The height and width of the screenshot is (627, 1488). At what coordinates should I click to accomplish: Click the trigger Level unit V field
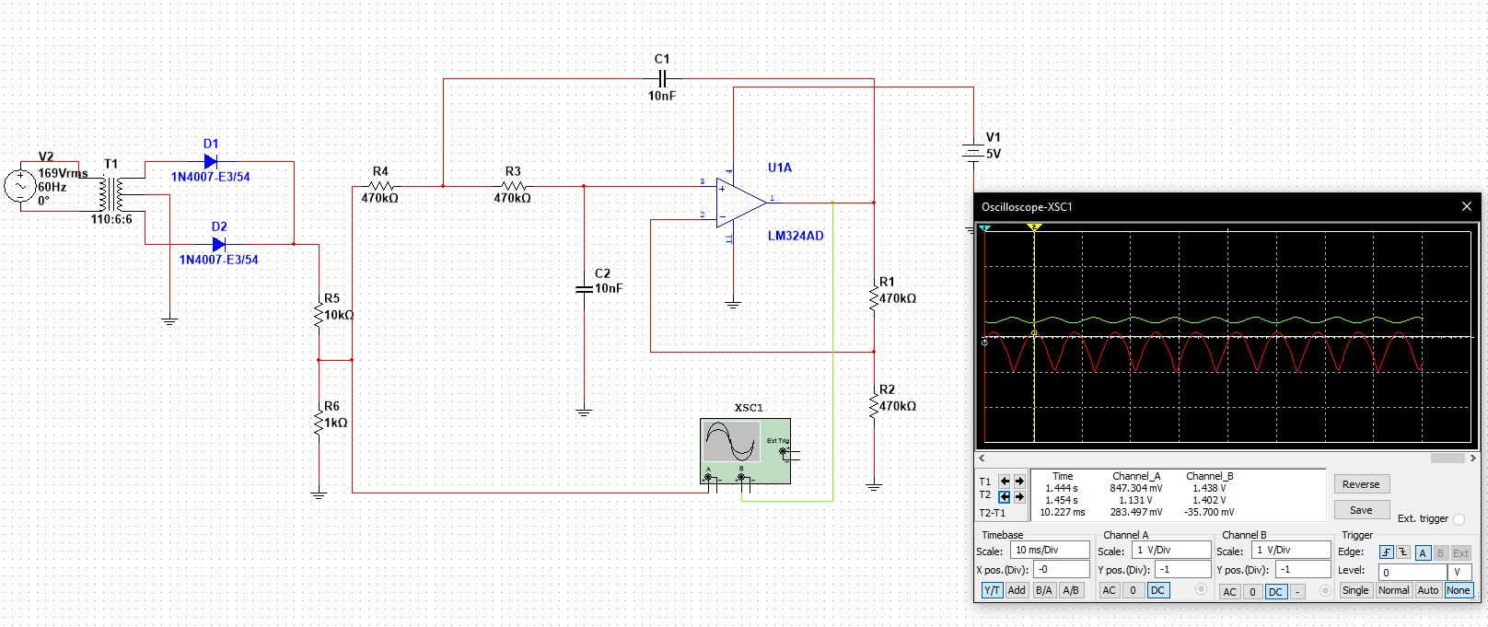(1460, 572)
